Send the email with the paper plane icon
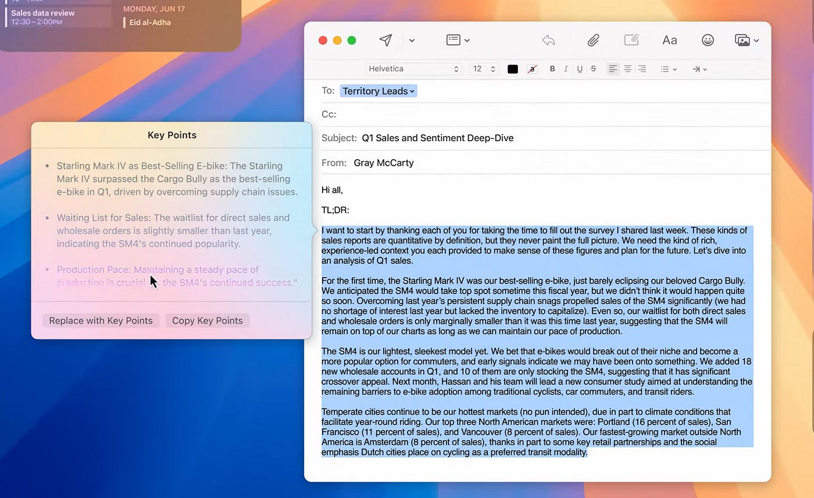This screenshot has height=498, width=814. click(385, 40)
